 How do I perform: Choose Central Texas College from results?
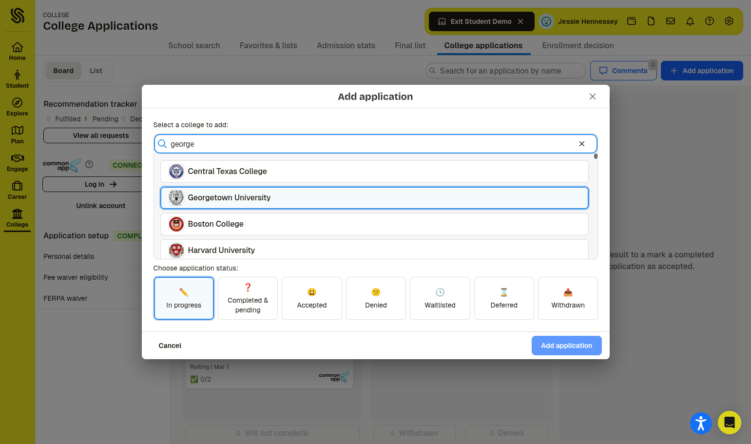pyautogui.click(x=374, y=172)
